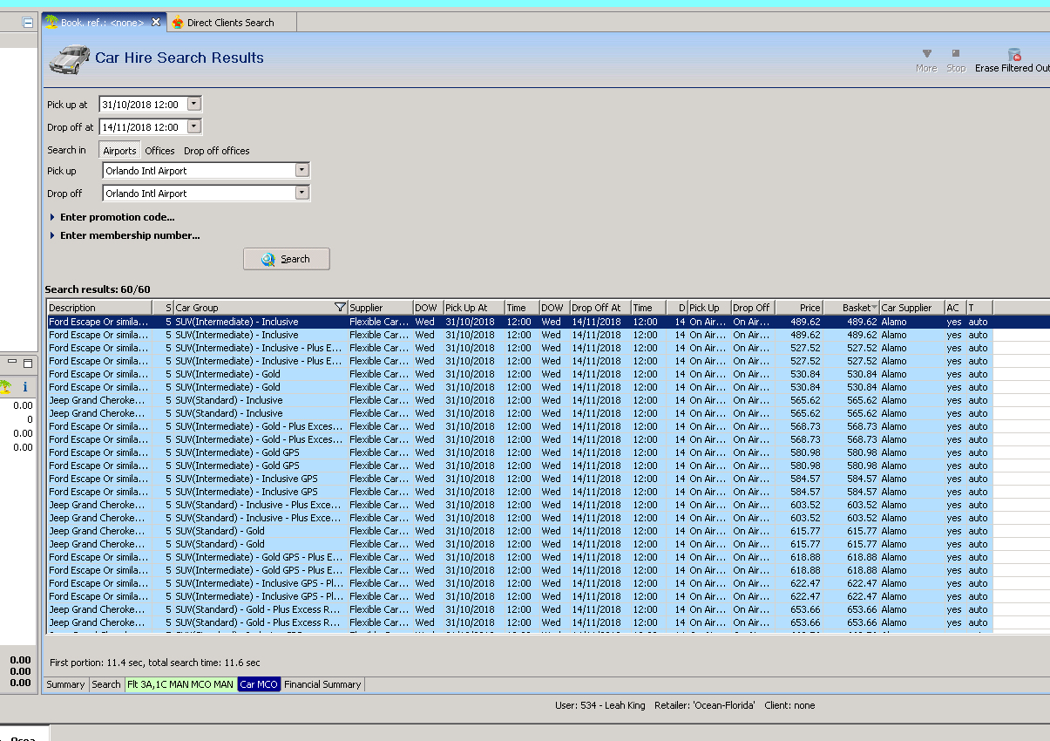Click the More results arrow icon
1050x741 pixels.
click(x=926, y=54)
